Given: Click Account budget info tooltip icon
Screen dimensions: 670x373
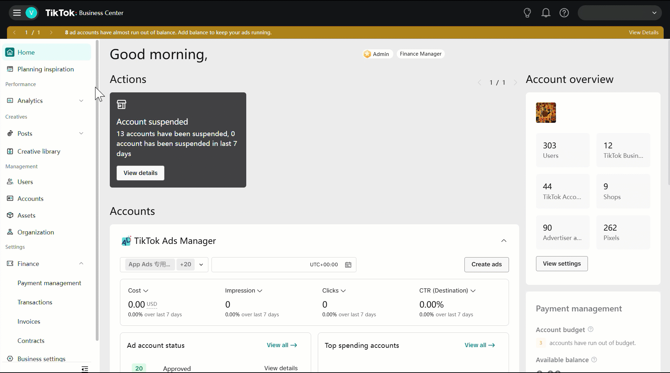Looking at the screenshot, I should tap(590, 329).
